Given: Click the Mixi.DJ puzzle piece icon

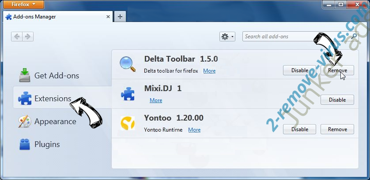Looking at the screenshot, I should (128, 94).
